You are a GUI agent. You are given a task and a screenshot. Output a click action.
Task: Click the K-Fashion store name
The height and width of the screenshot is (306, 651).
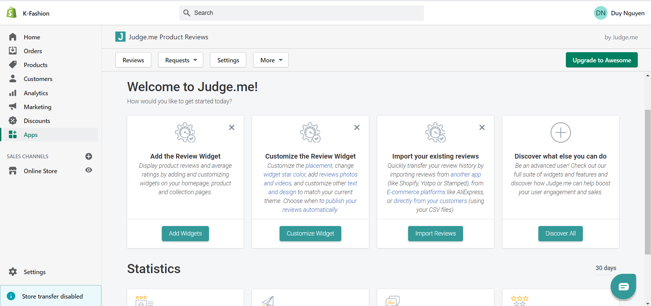click(36, 13)
